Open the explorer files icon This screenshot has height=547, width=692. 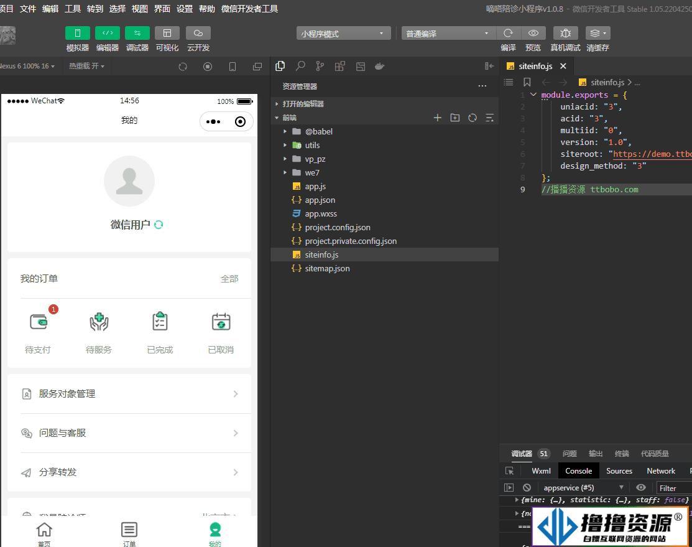coord(280,67)
